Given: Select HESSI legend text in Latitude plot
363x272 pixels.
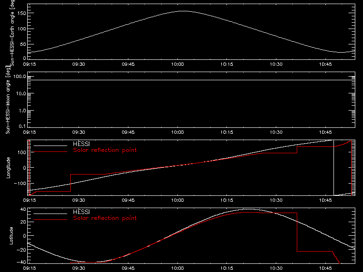Looking at the screenshot, I should coord(81,212).
